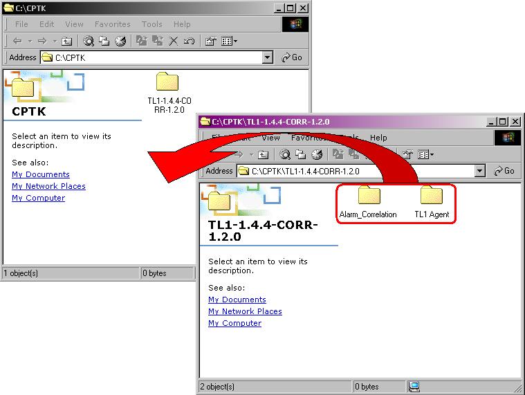Click Move To icon in TL1-1.4.4-CORR-1.2.0 toolbar
This screenshot has height=395, width=525.
point(338,154)
